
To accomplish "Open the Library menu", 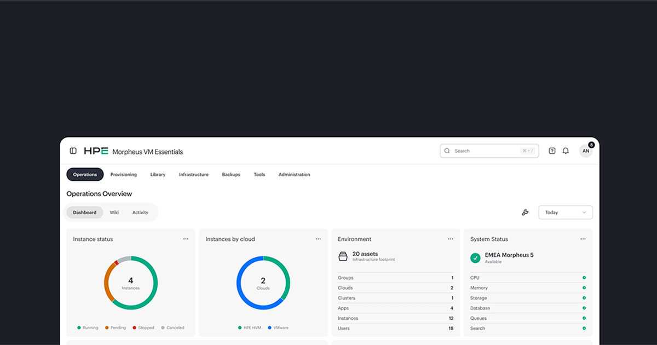I will (x=158, y=175).
